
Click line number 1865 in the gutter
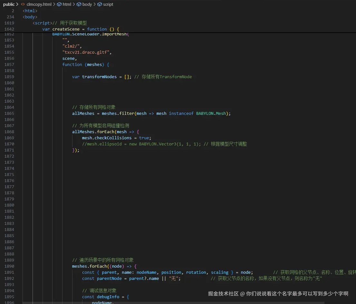click(9, 113)
